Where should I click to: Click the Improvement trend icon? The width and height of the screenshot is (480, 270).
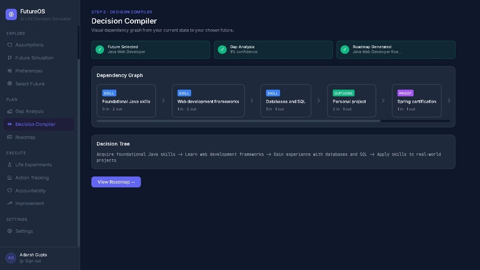(x=10, y=203)
